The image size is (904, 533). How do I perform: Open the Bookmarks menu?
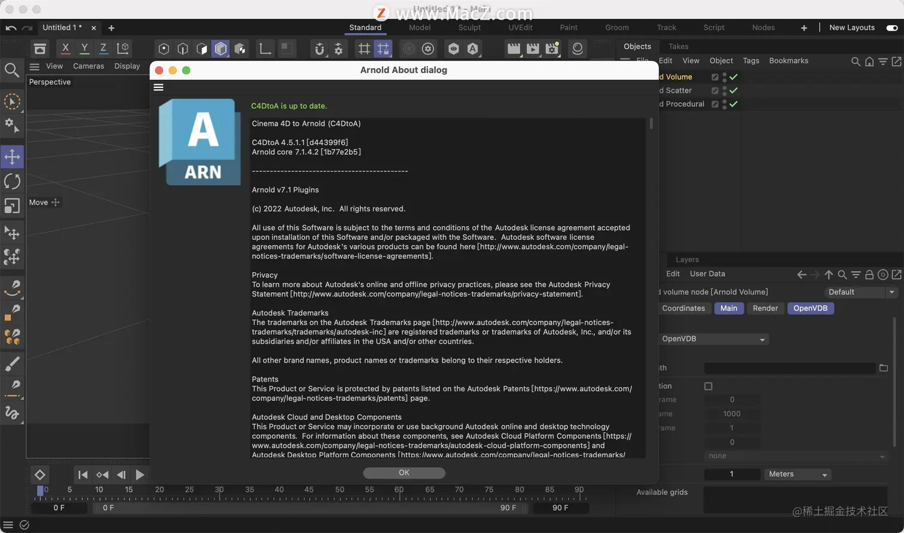coord(789,61)
